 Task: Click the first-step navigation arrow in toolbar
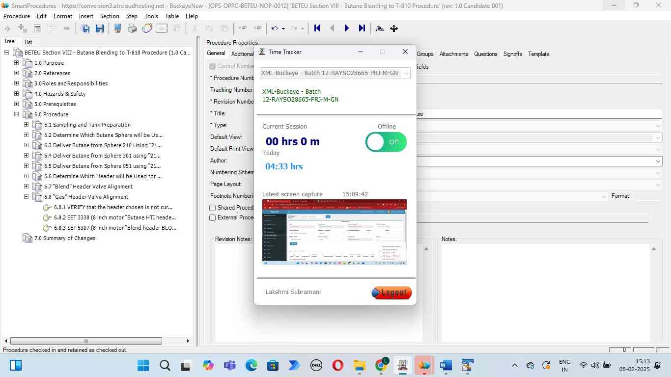317,28
